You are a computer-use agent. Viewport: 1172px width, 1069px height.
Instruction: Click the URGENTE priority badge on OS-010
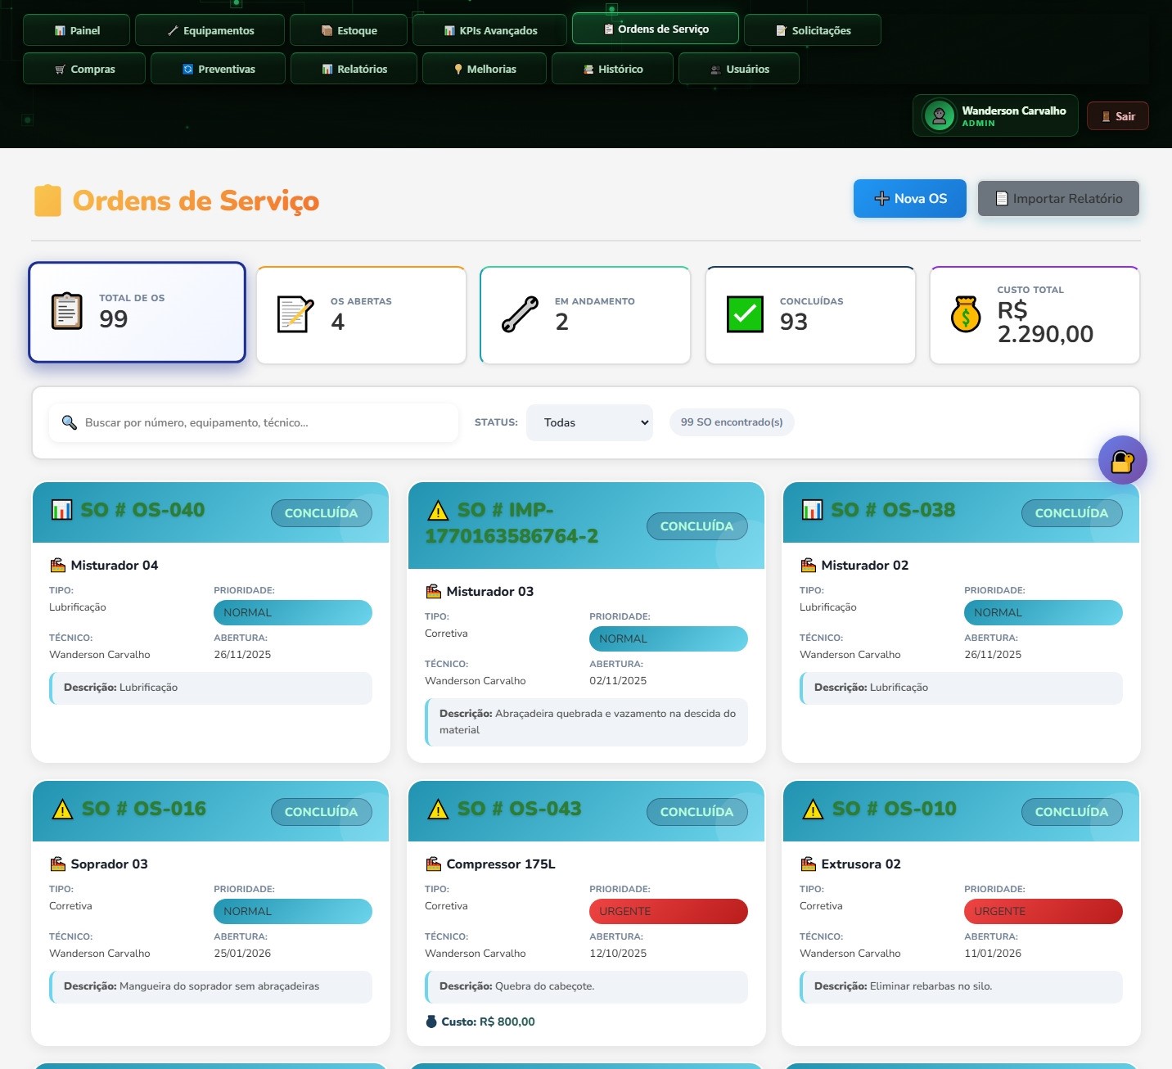coord(1042,911)
